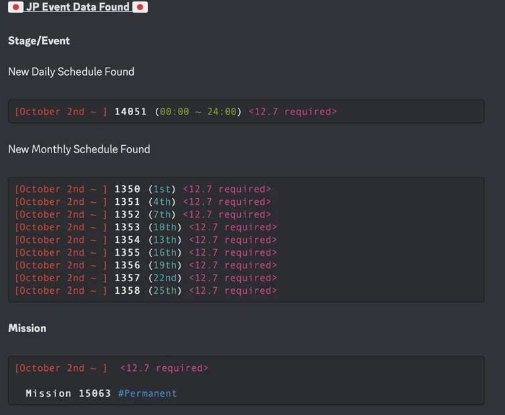This screenshot has width=505, height=415.
Task: Click the "Mission 15063" text
Action: (68, 394)
